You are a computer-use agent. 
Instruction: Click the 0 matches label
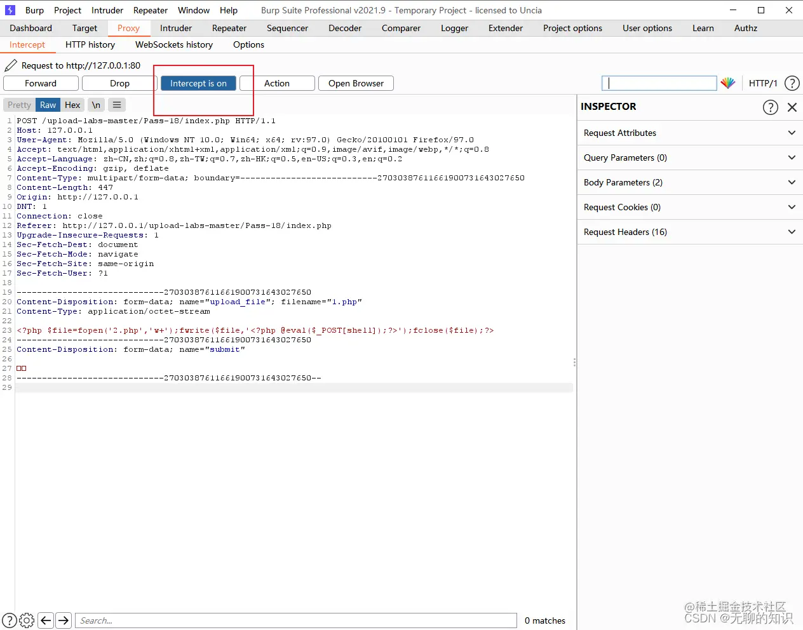tap(545, 620)
